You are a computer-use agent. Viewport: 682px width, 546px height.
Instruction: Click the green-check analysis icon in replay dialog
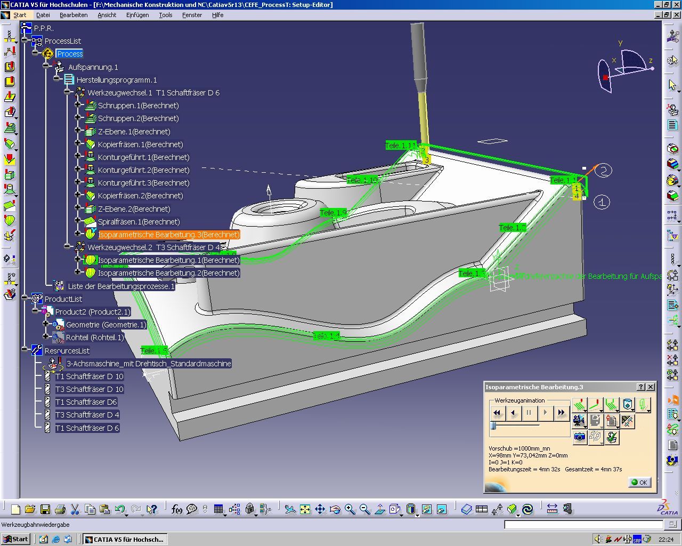point(612,437)
